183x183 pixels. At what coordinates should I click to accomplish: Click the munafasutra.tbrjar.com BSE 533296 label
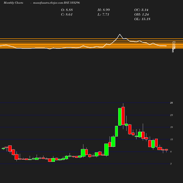tap(56, 3)
